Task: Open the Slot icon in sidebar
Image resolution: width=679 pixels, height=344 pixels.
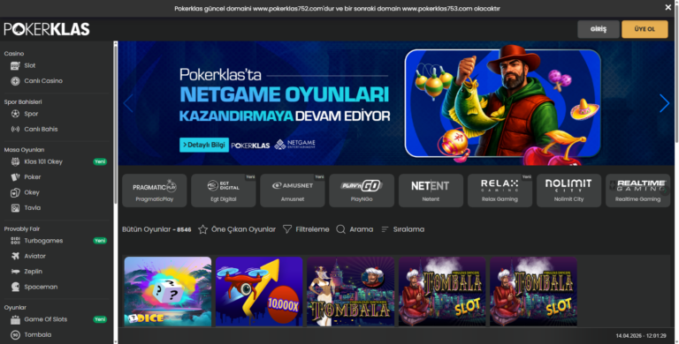Action: (15, 65)
